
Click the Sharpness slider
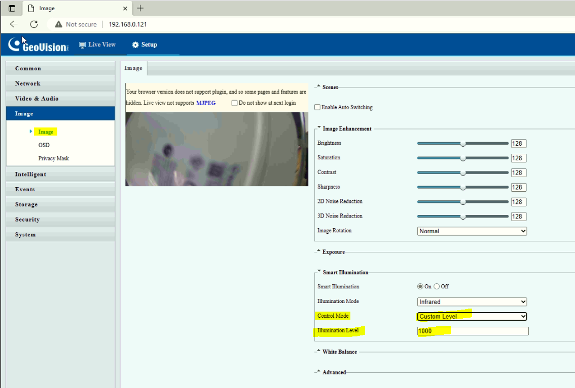click(x=463, y=187)
